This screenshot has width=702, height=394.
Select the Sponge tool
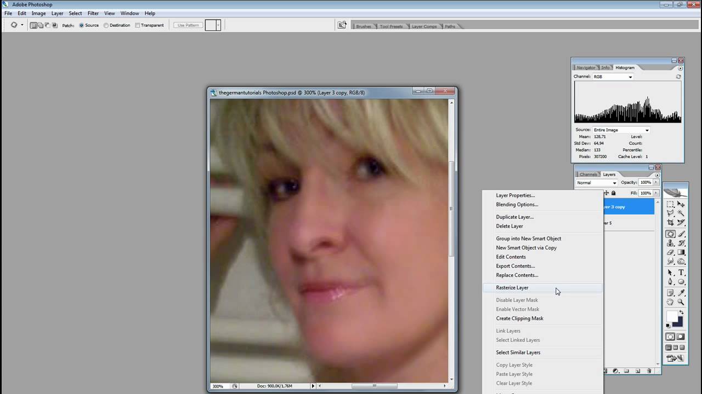[681, 261]
